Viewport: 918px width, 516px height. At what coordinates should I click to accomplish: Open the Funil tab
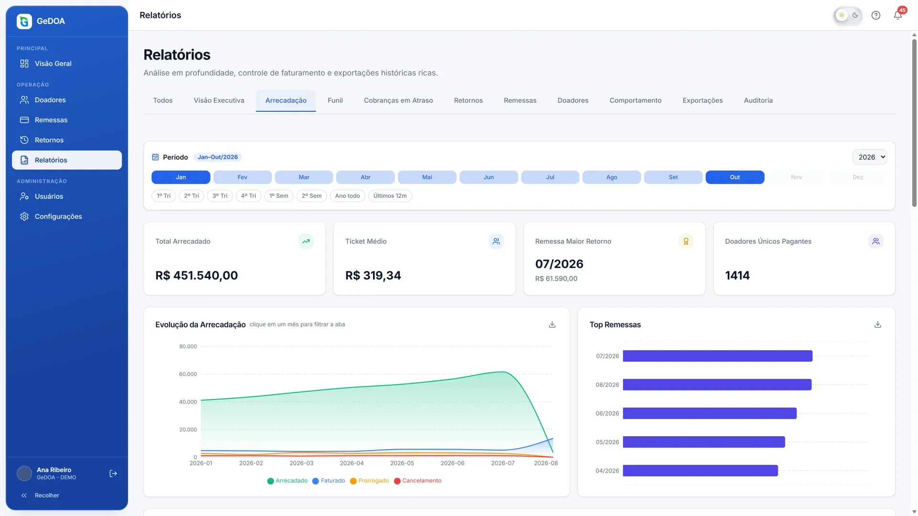[x=335, y=100]
